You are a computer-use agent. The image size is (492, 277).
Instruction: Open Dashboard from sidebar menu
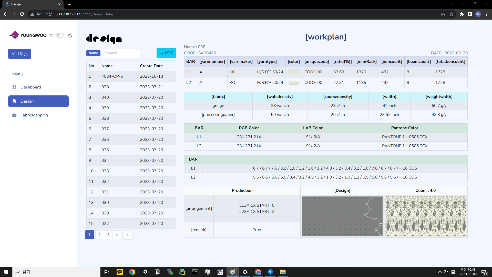(x=31, y=87)
